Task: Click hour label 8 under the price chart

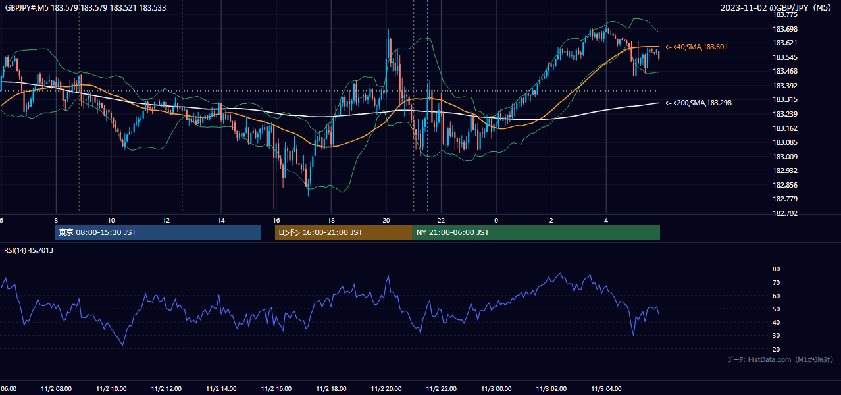Action: coord(56,221)
